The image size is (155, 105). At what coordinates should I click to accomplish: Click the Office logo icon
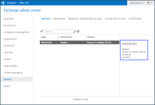click(3, 3)
